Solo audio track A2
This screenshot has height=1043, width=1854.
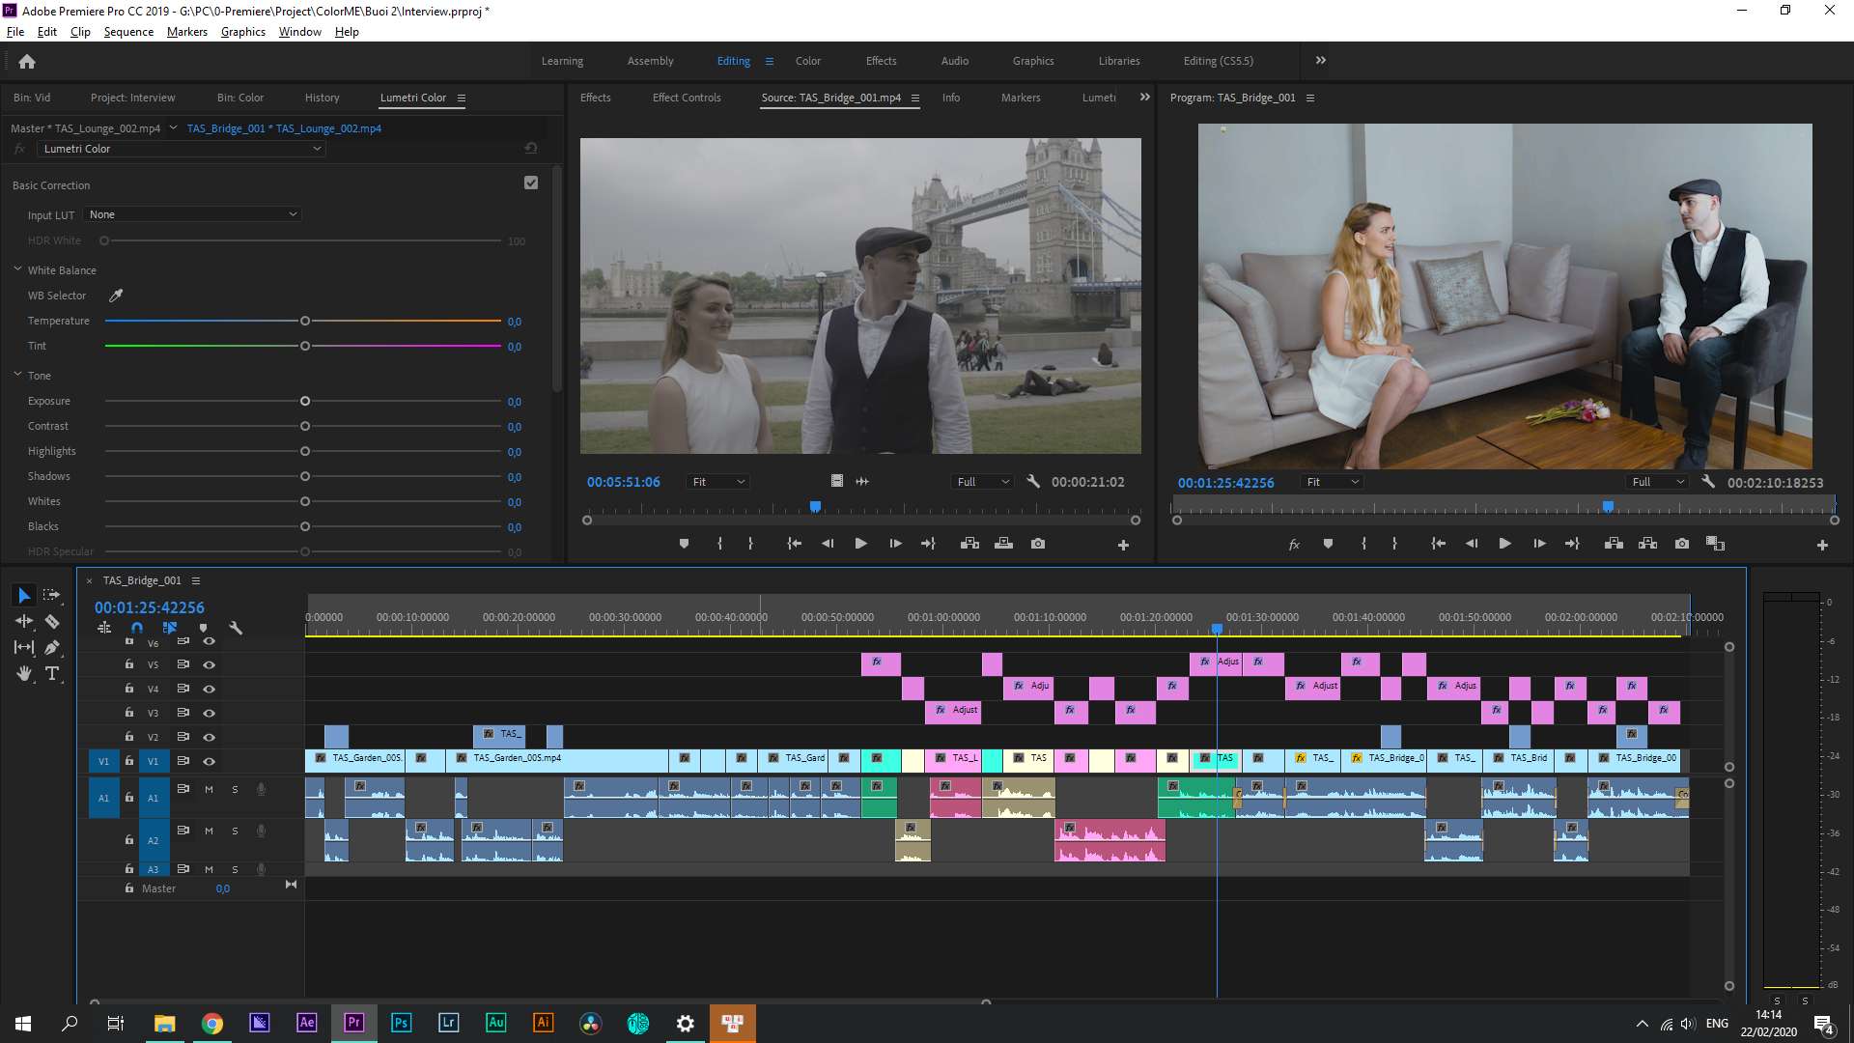tap(235, 831)
